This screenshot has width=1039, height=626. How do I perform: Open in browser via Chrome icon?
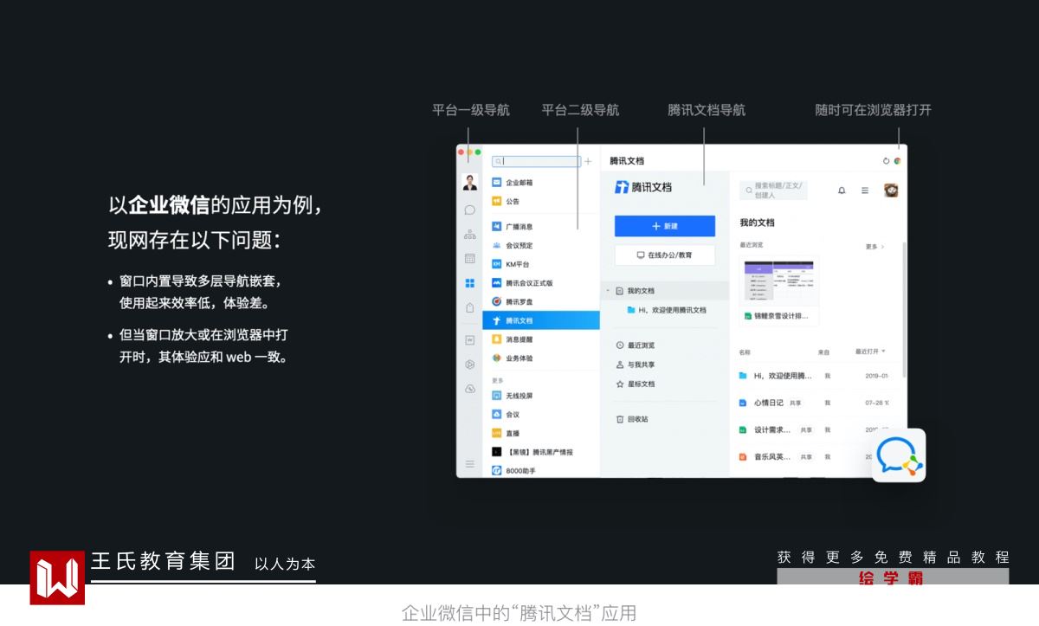898,161
